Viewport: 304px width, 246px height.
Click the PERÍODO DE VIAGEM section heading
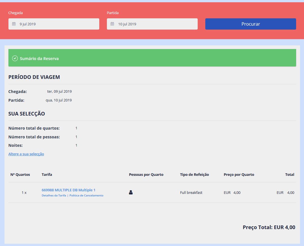(34, 77)
